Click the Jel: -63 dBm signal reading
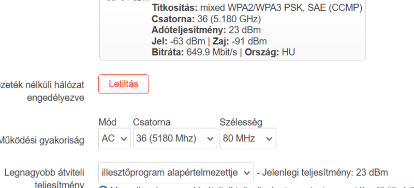Screen dimensions: 414x188 click(x=178, y=41)
